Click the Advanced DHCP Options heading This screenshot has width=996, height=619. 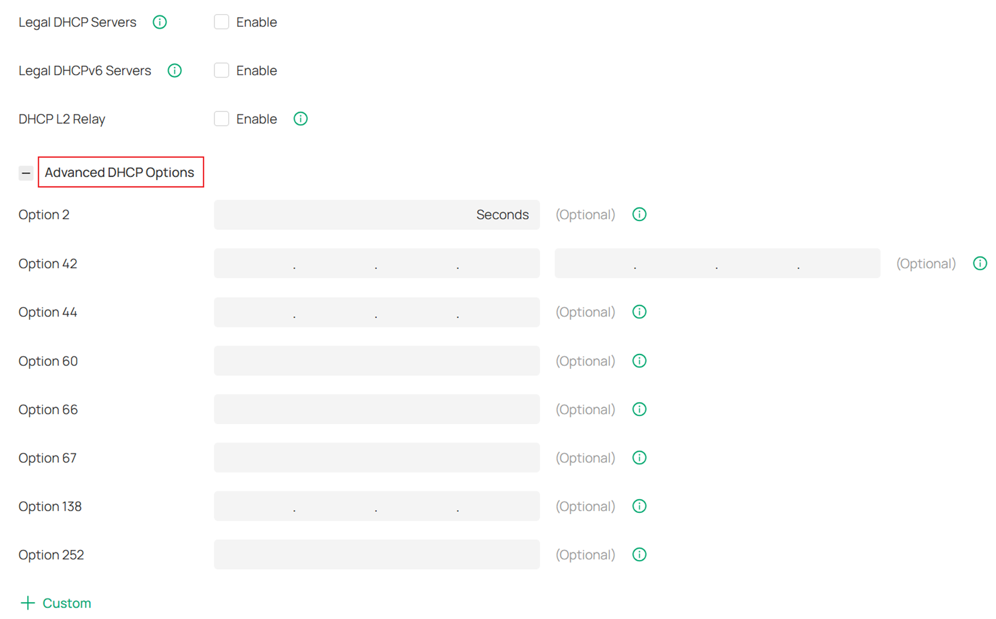[x=120, y=172]
